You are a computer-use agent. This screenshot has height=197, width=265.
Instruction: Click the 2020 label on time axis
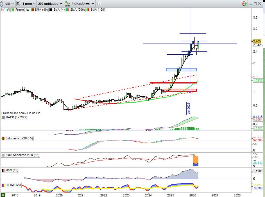(x=59, y=195)
